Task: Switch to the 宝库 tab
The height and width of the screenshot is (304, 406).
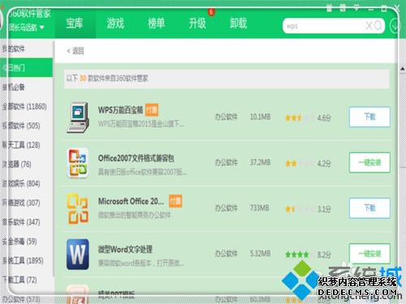Action: pos(75,24)
